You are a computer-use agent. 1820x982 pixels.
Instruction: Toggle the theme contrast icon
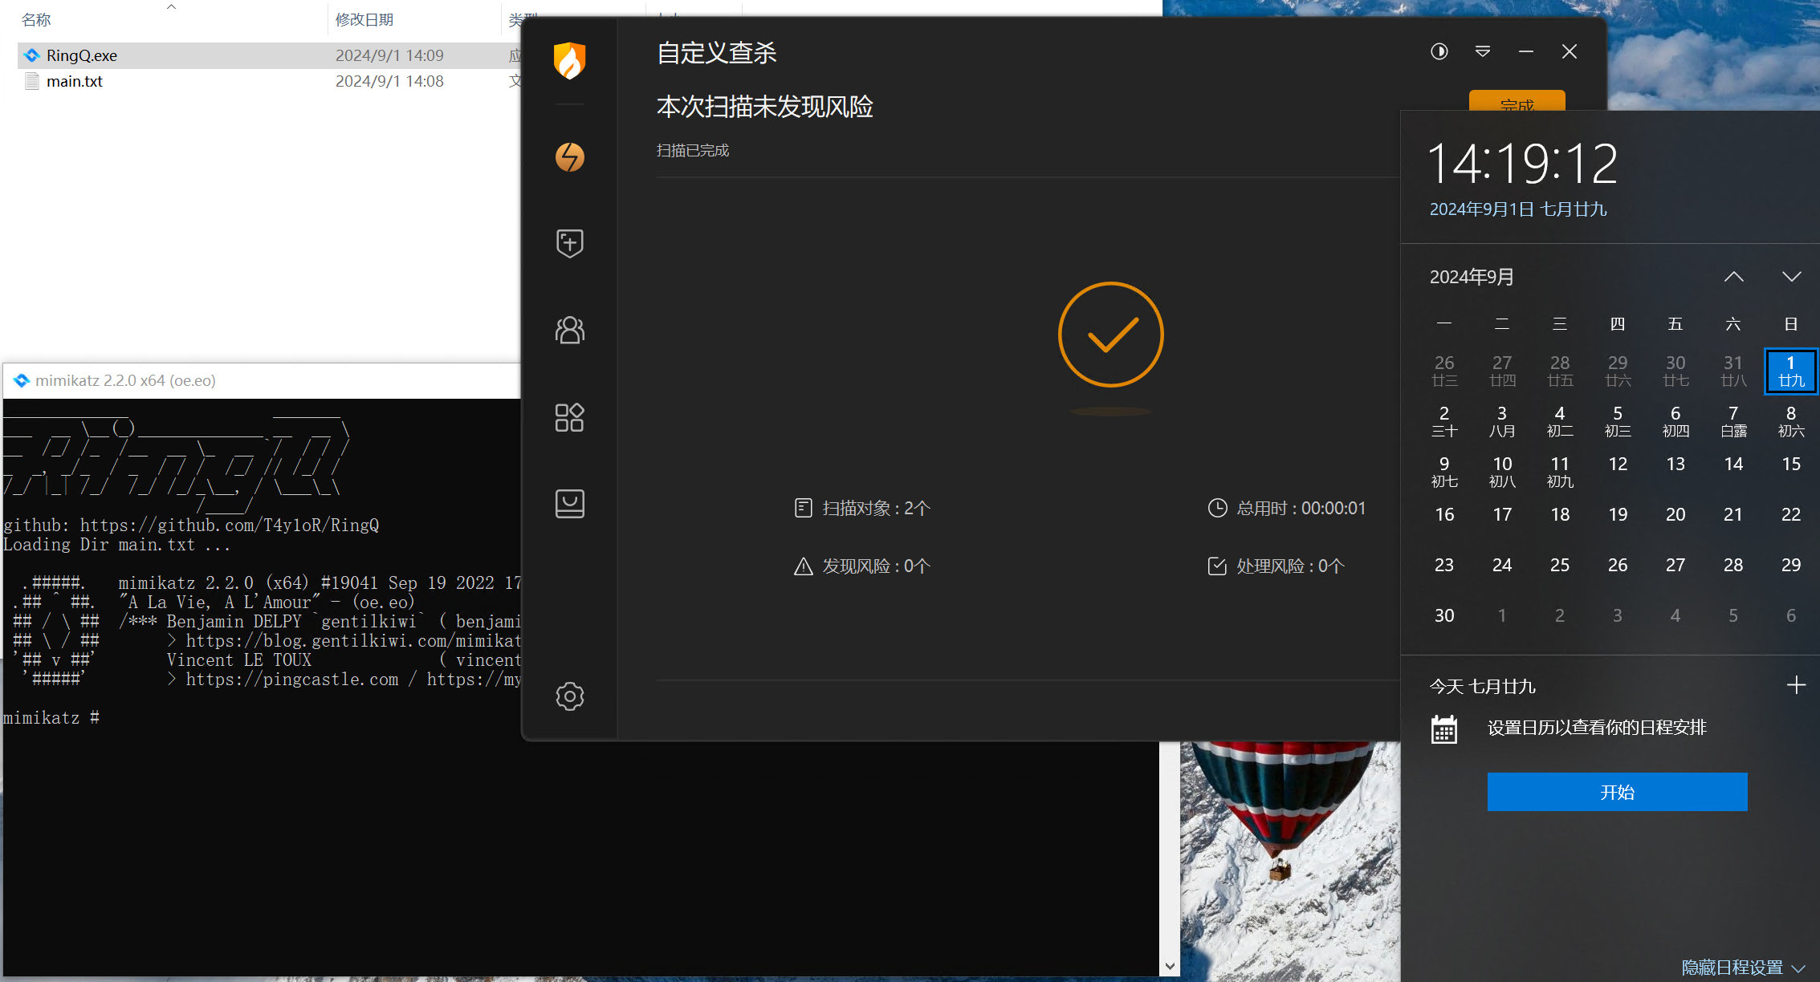click(1439, 52)
